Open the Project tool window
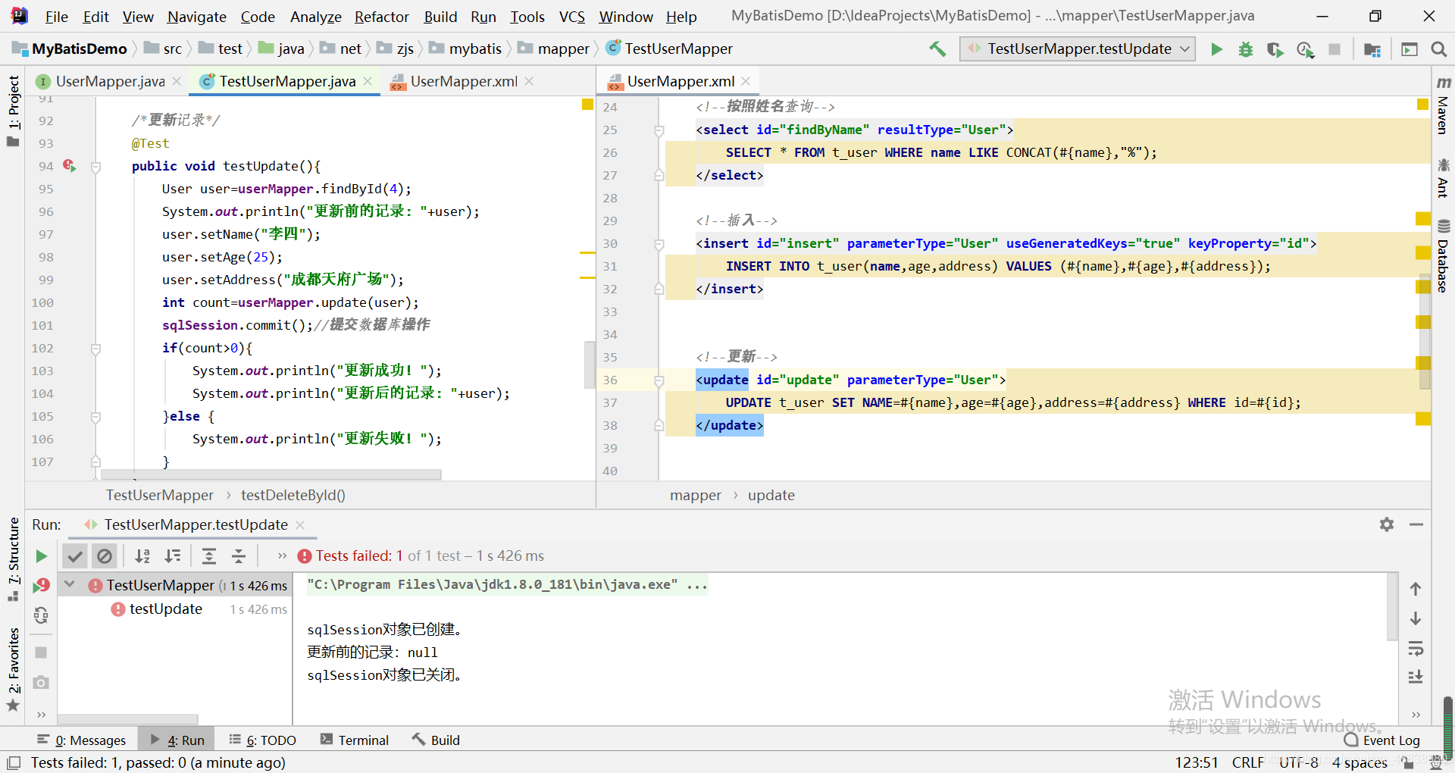Image resolution: width=1455 pixels, height=773 pixels. [14, 111]
